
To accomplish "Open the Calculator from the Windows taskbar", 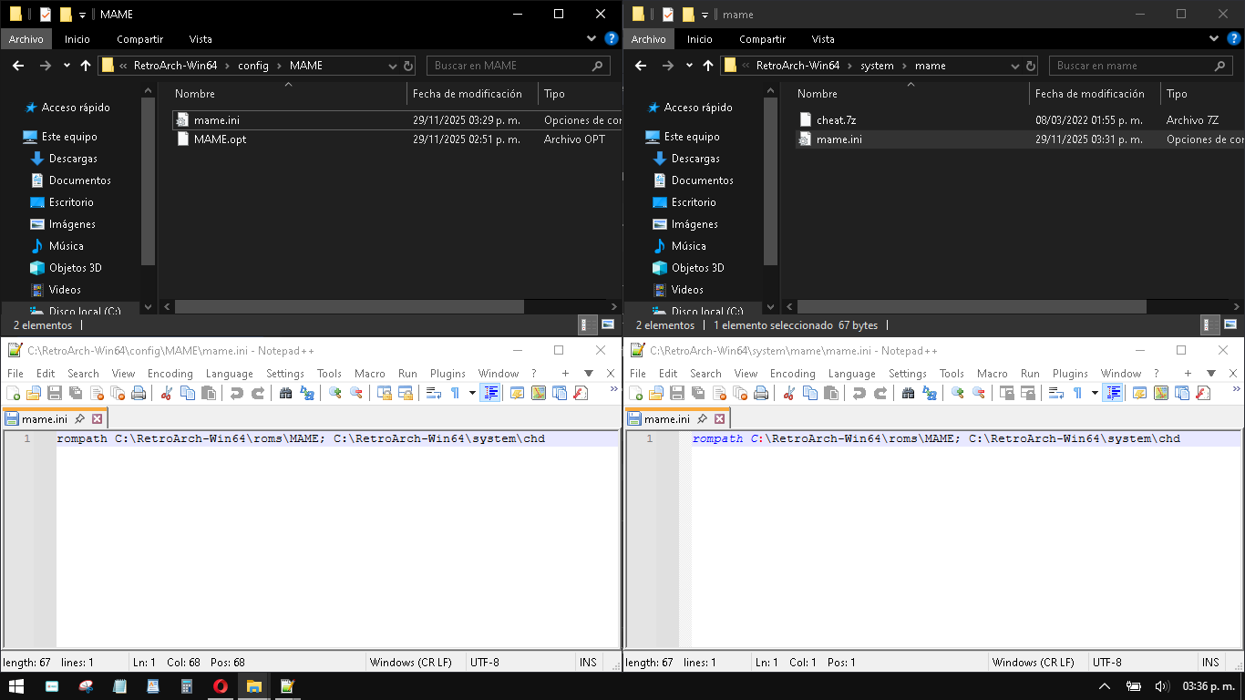I will (187, 686).
